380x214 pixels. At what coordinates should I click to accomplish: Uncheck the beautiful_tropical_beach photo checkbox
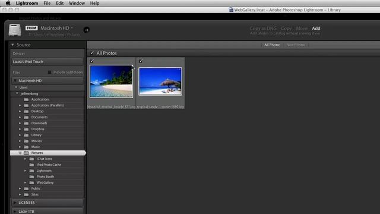92,61
